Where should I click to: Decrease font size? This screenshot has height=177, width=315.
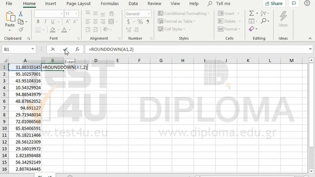click(x=75, y=22)
